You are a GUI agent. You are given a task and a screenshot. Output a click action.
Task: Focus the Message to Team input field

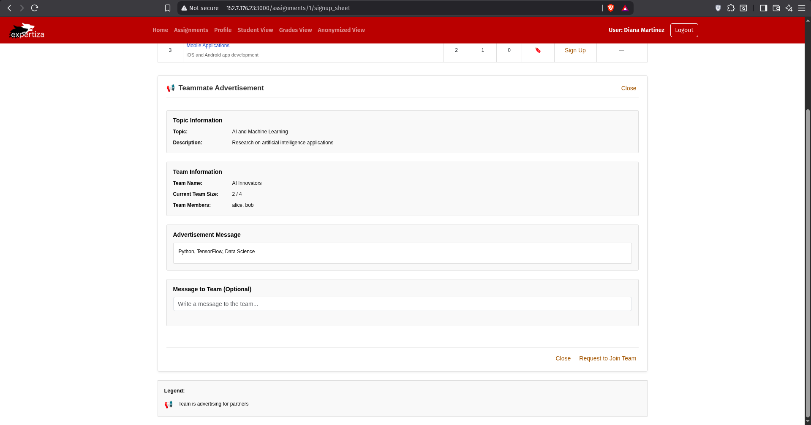pyautogui.click(x=402, y=304)
